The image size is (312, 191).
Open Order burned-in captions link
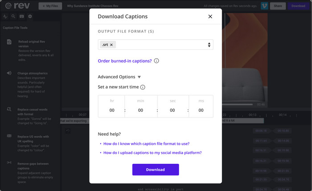pyautogui.click(x=125, y=61)
